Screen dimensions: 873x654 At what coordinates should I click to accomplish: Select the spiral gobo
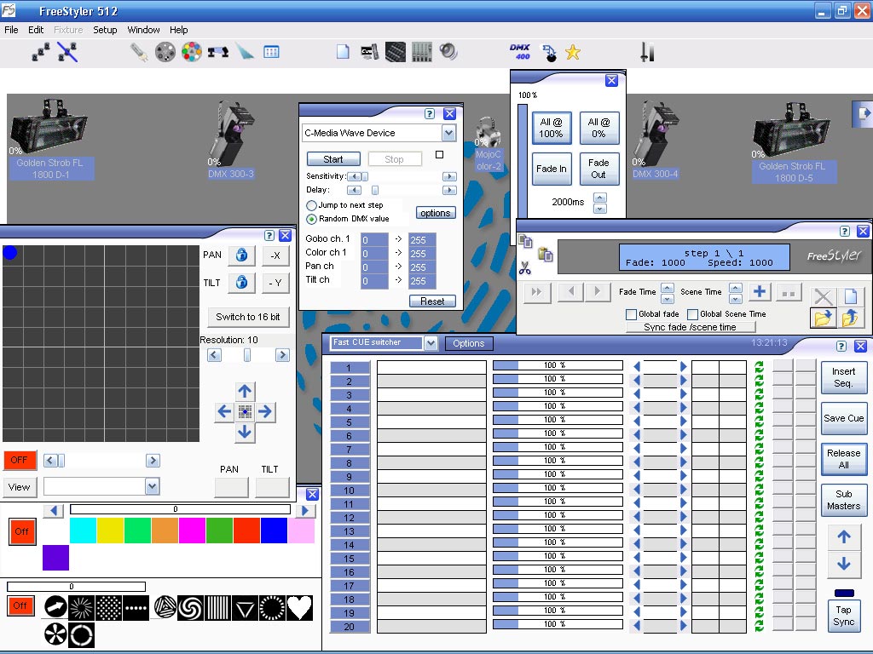click(190, 608)
